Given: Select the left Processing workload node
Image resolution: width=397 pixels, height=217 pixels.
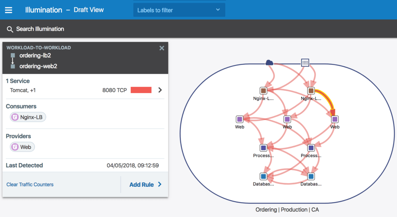Looking at the screenshot, I should pyautogui.click(x=263, y=148).
